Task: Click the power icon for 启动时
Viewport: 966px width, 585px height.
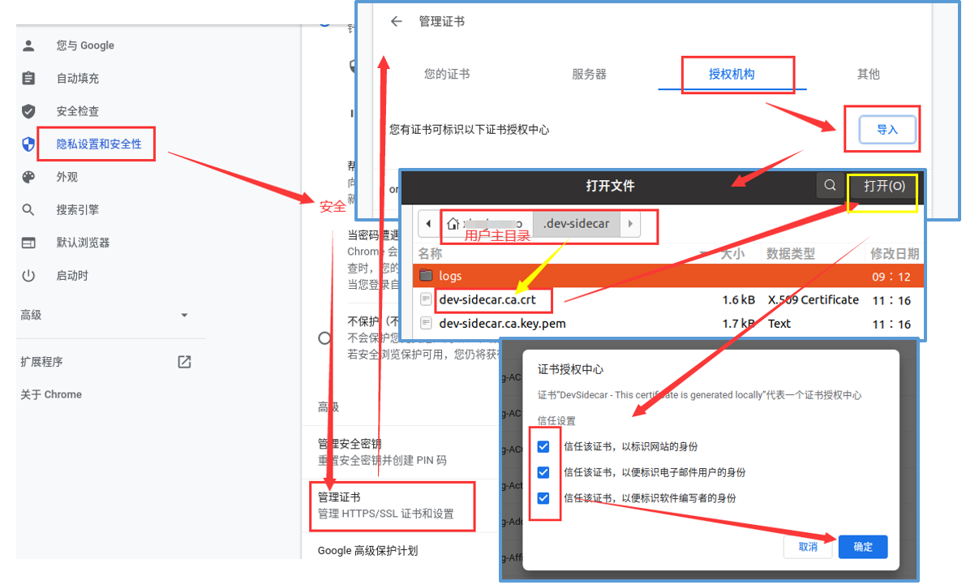Action: [x=28, y=276]
